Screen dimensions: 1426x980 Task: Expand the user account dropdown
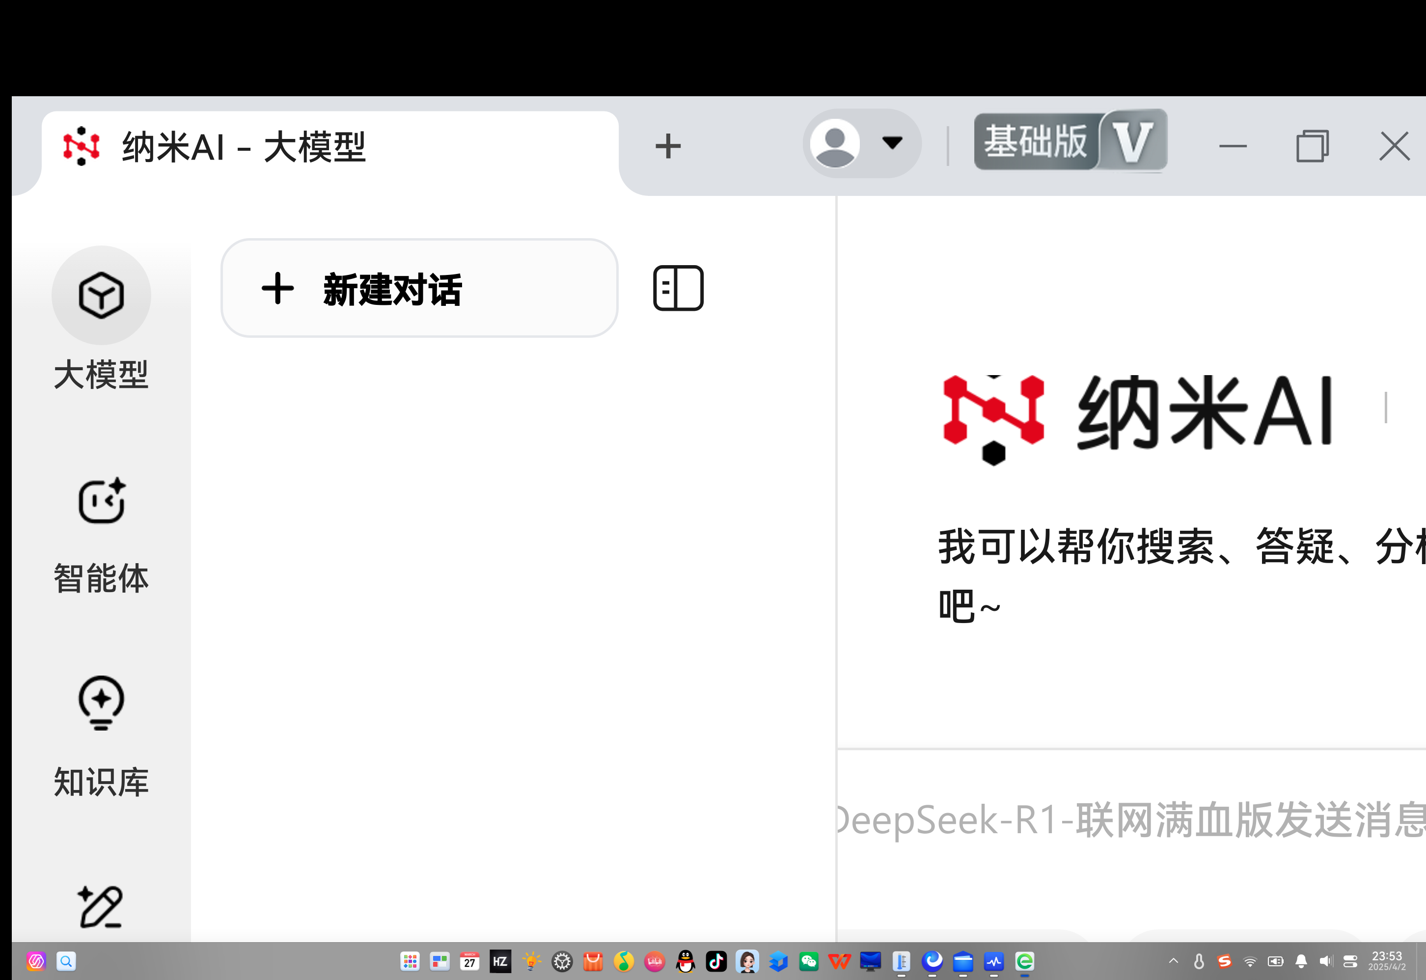pos(862,144)
